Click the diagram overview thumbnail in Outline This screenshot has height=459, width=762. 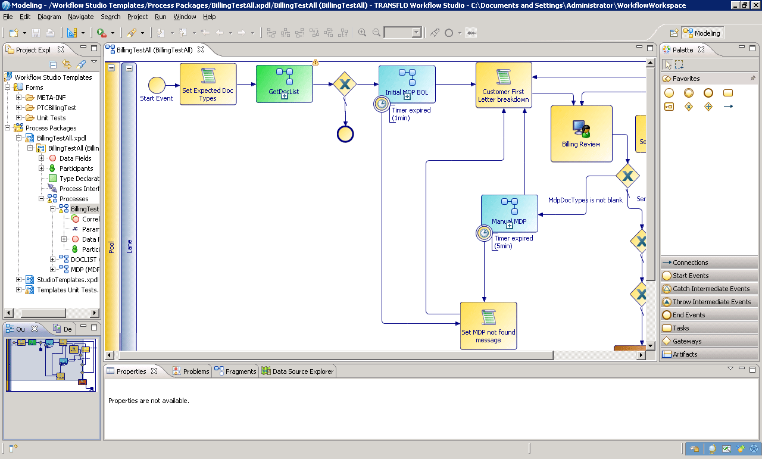pyautogui.click(x=52, y=365)
